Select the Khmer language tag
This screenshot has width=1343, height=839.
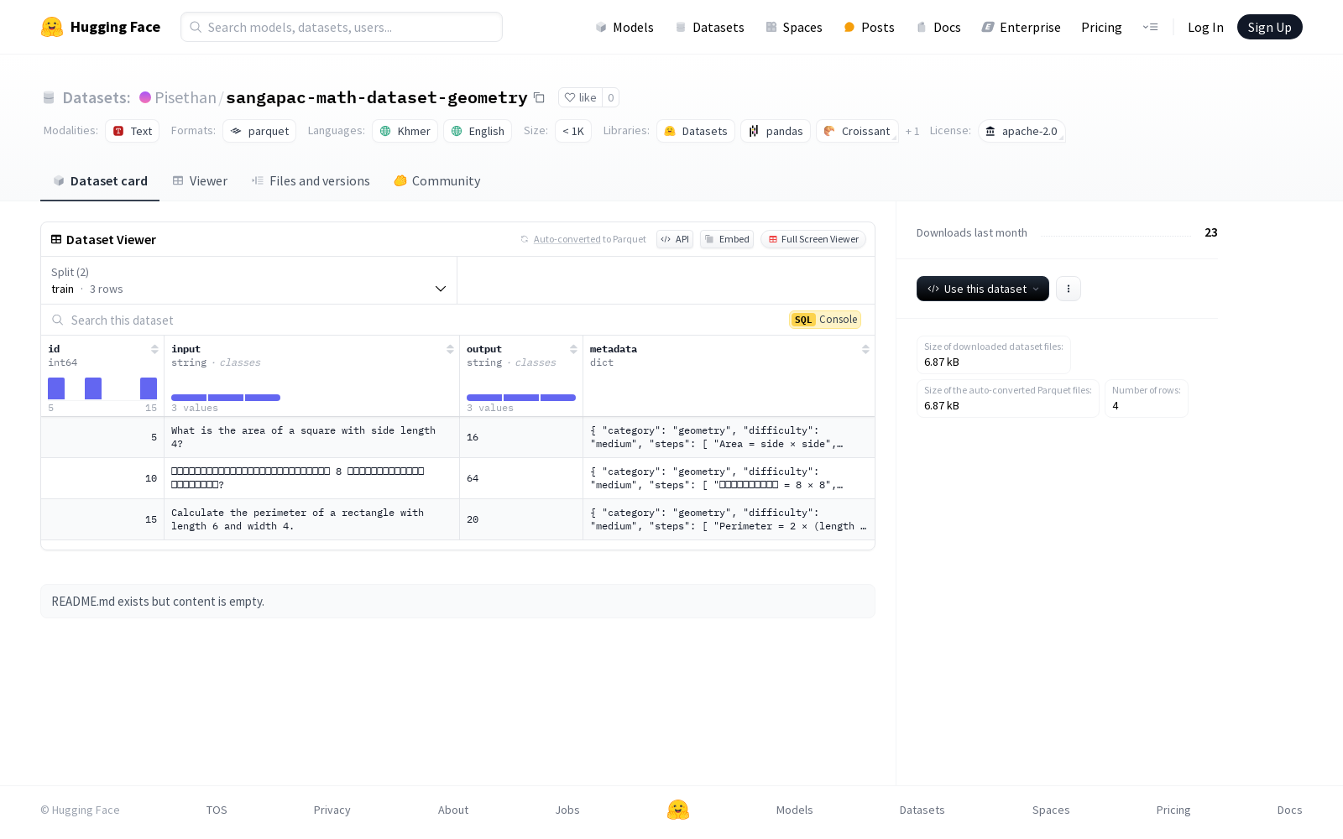(405, 131)
